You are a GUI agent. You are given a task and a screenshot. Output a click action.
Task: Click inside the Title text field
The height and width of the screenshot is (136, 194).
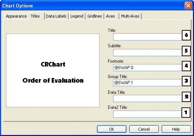[147, 37]
